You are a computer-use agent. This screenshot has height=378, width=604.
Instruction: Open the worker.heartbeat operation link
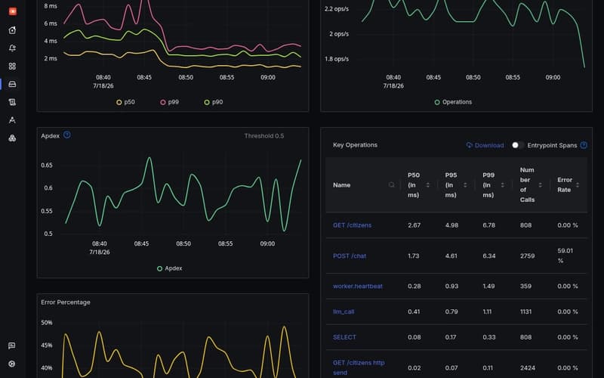[357, 287]
